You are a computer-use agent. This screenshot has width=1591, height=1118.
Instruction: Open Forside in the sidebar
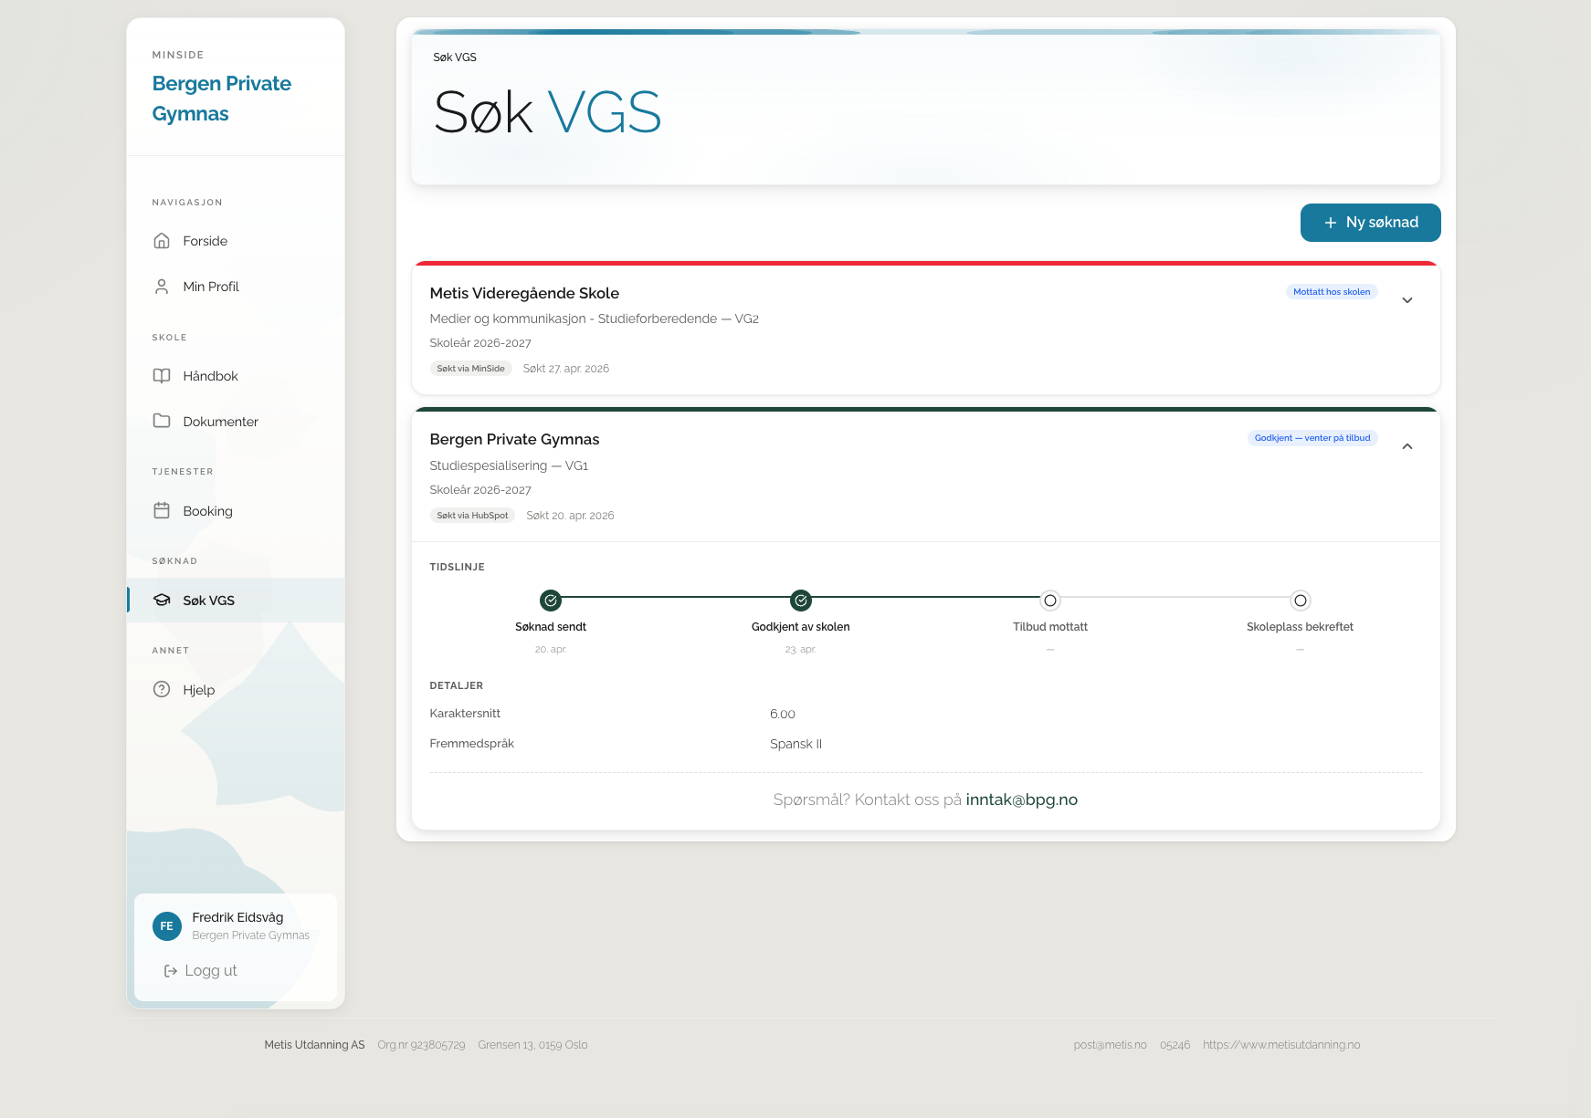coord(236,241)
